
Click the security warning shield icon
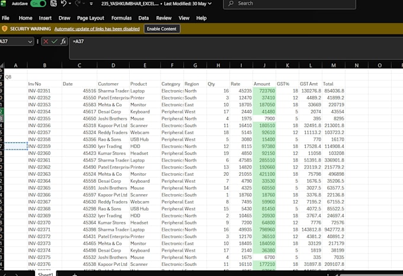coord(4,28)
